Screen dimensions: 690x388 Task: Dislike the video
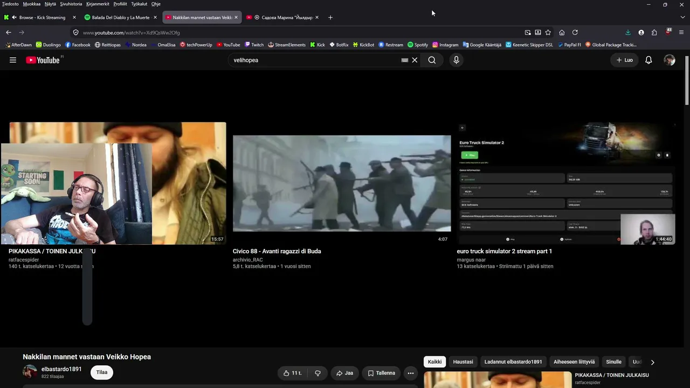318,373
